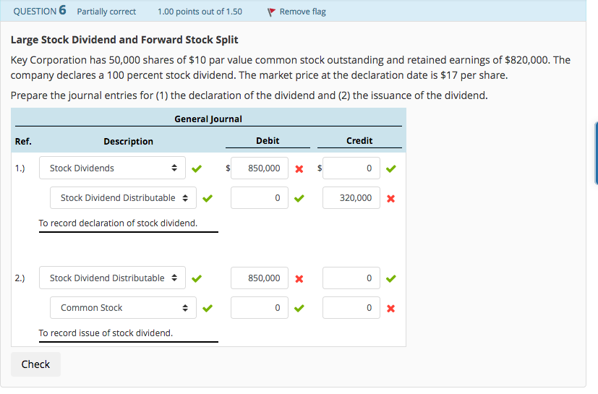Click the 'To record declaration of stock dividend.' text
The image size is (598, 394).
click(x=118, y=223)
